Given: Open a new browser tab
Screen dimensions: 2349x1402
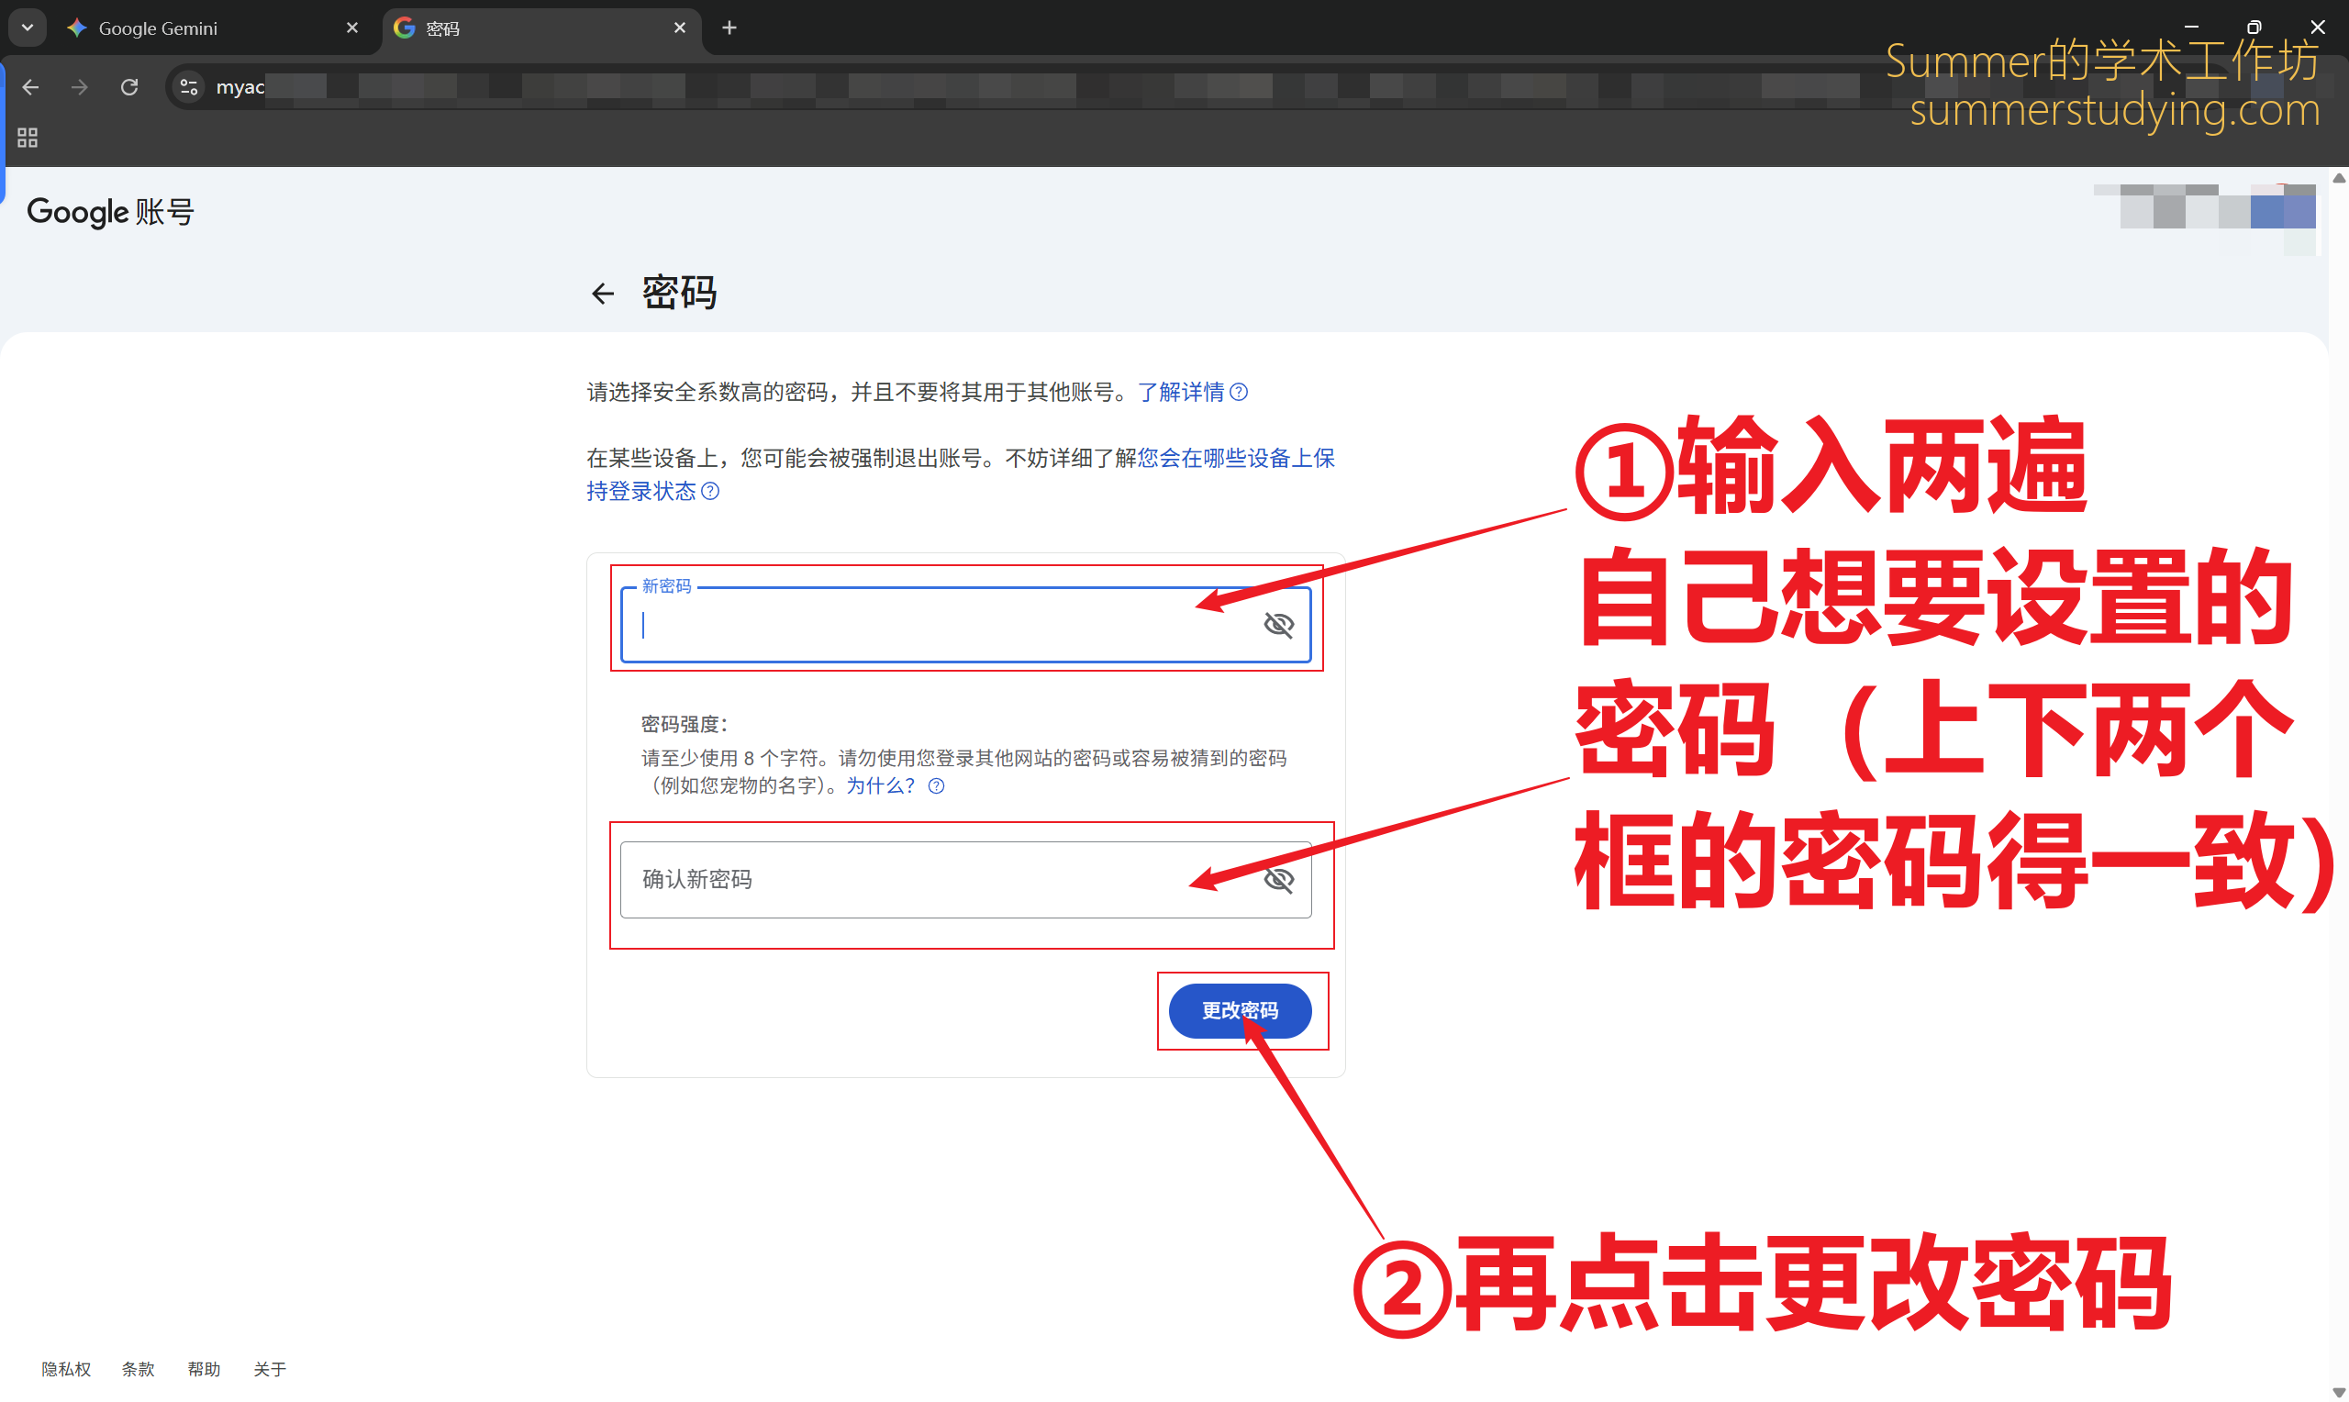Looking at the screenshot, I should [x=729, y=28].
